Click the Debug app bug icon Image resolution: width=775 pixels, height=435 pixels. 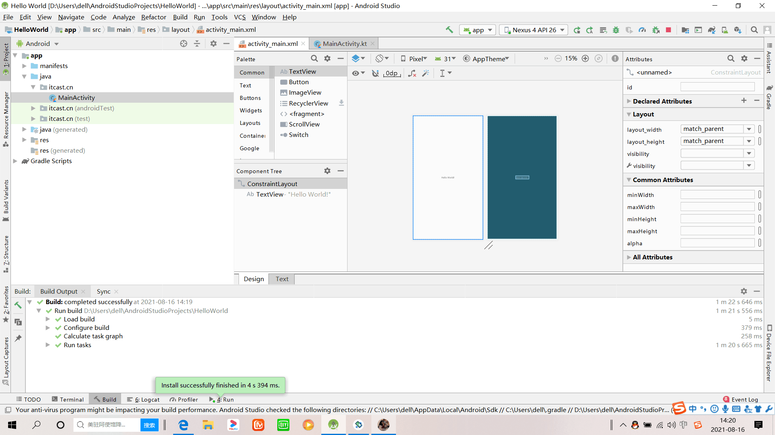click(616, 30)
